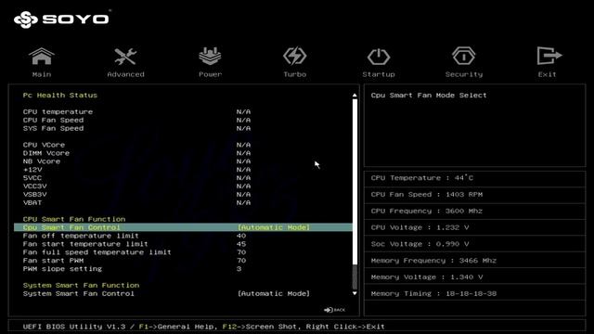Image resolution: width=594 pixels, height=334 pixels.
Task: Click the NB Vcore row label
Action: 42,161
